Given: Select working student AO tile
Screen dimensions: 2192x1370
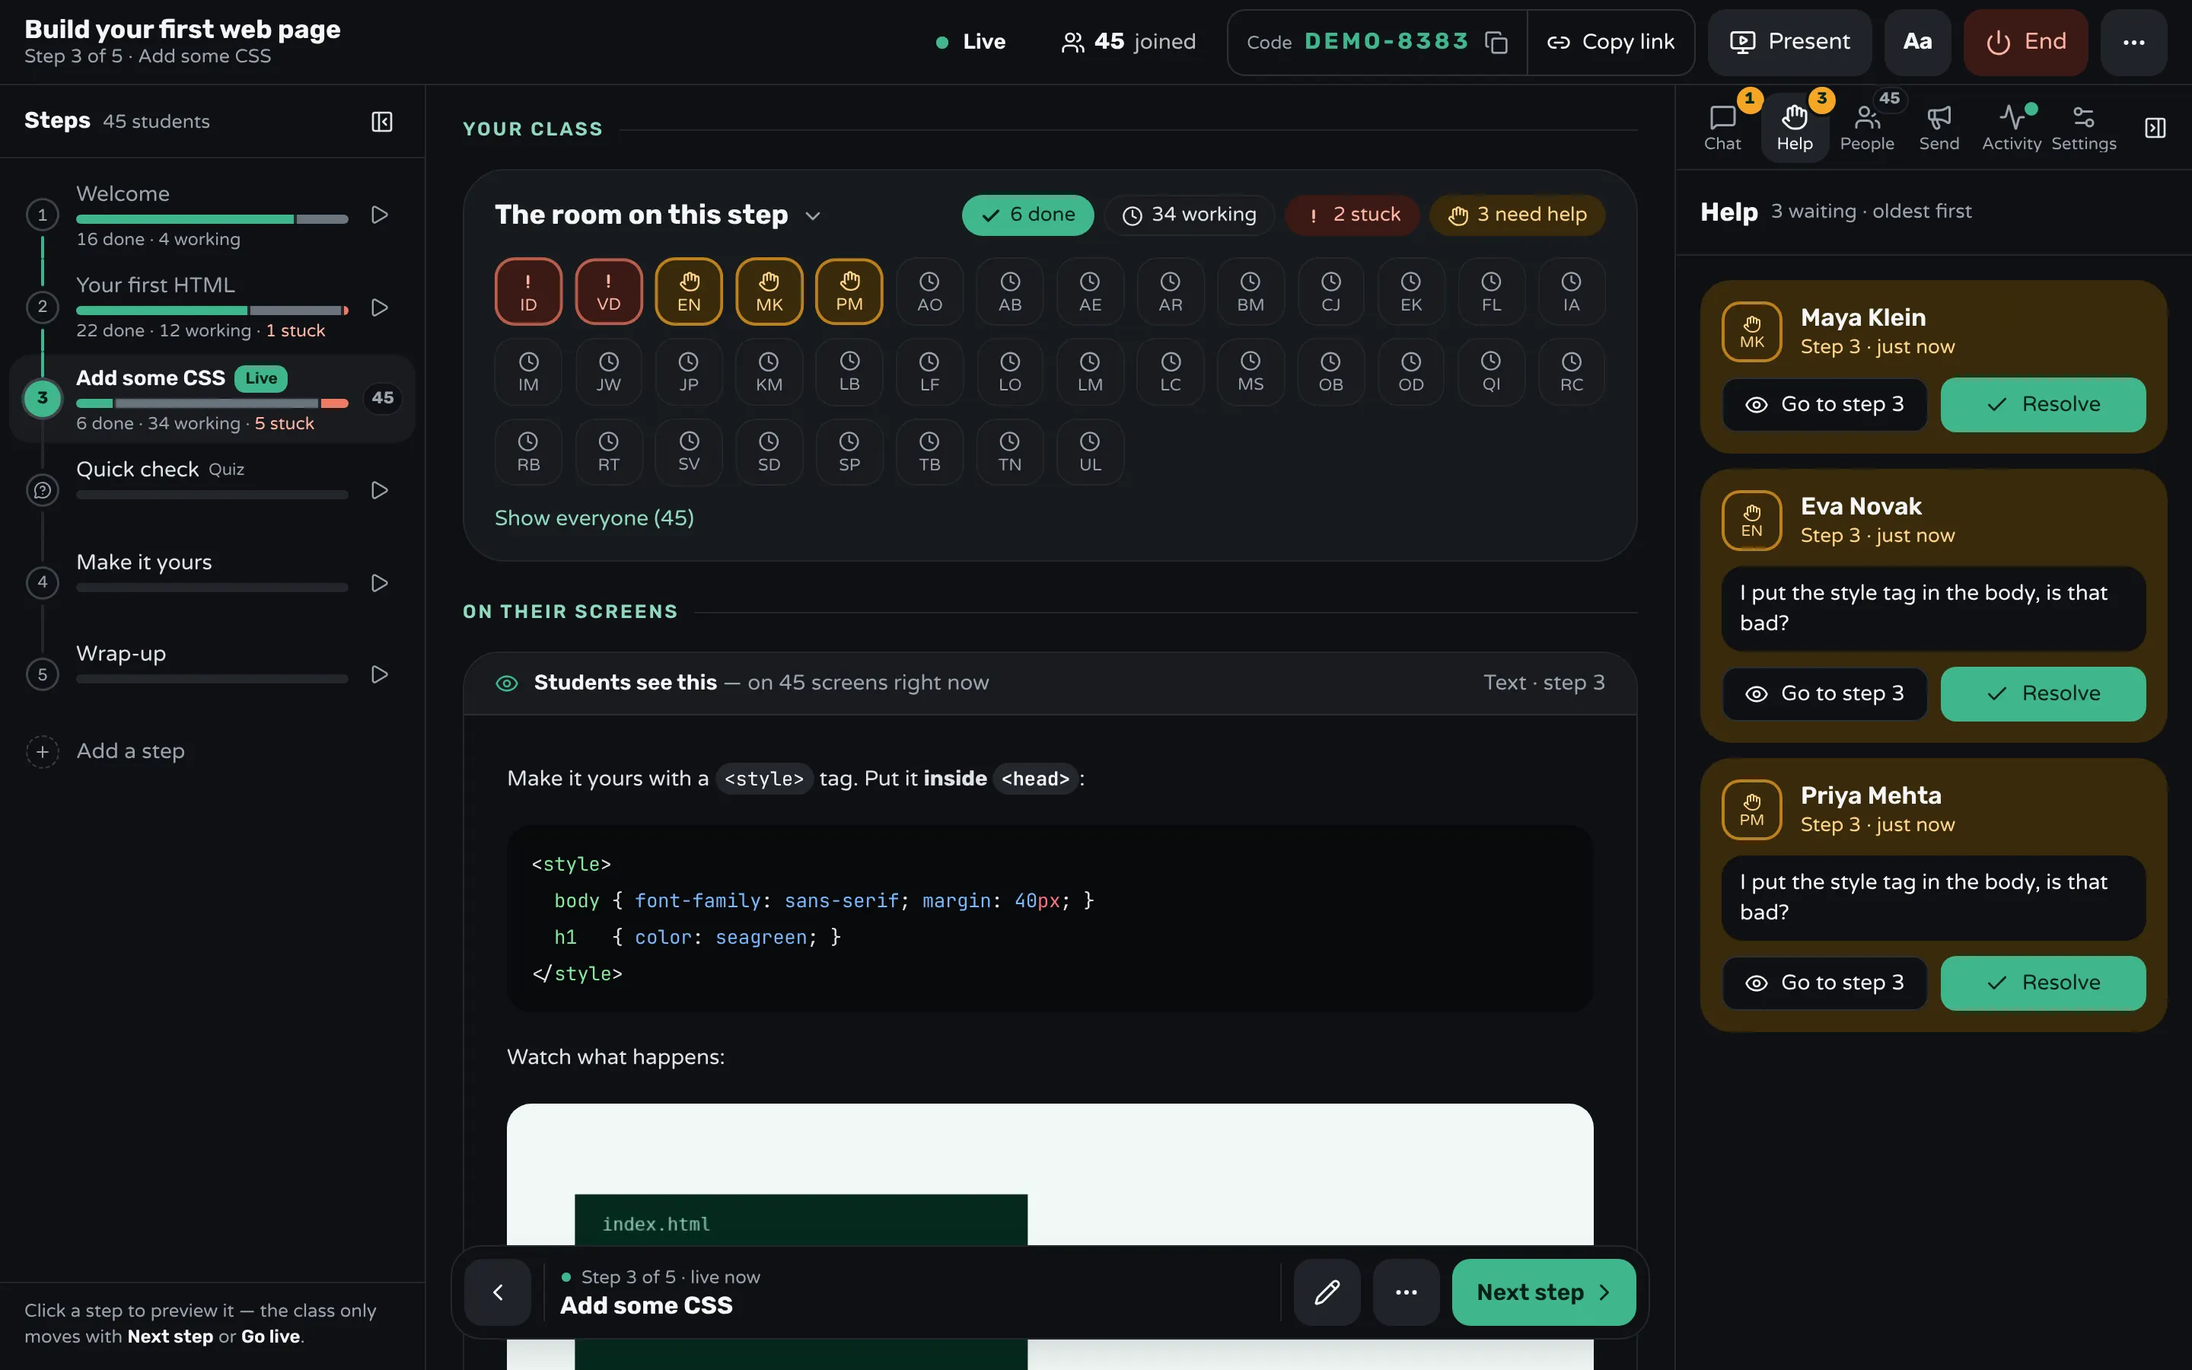Looking at the screenshot, I should (x=929, y=292).
